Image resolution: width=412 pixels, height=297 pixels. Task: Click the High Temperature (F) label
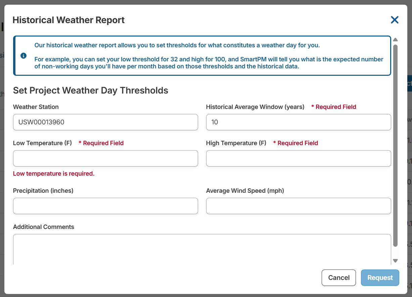click(236, 143)
